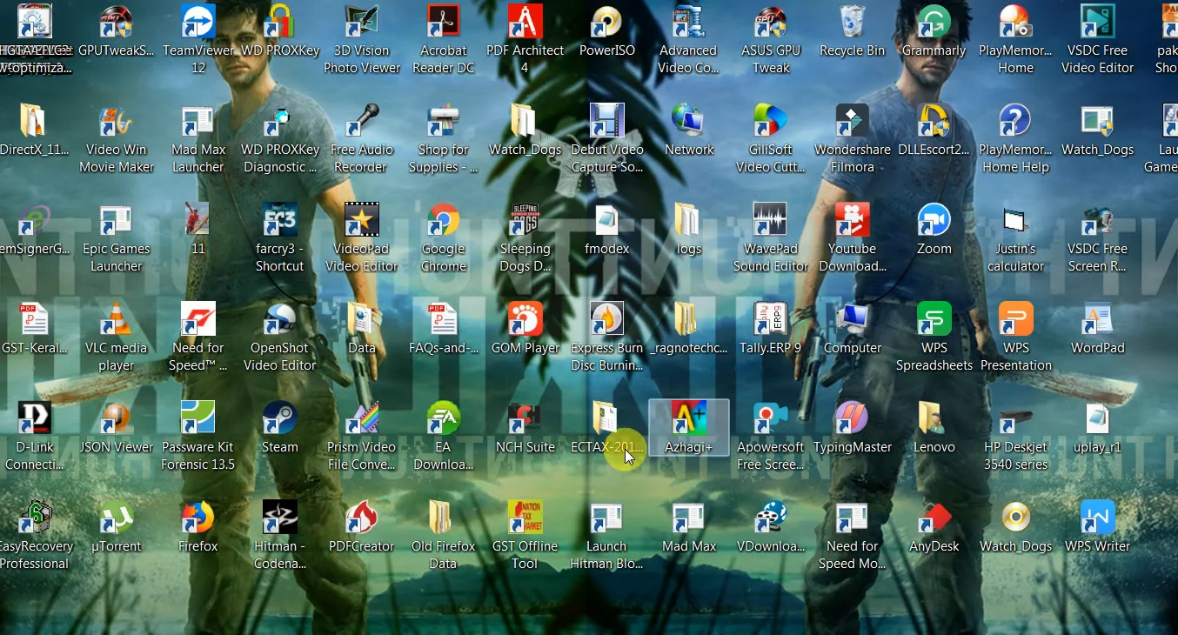This screenshot has width=1178, height=635.
Task: Select the Prism Video File Converter icon
Action: coord(362,418)
